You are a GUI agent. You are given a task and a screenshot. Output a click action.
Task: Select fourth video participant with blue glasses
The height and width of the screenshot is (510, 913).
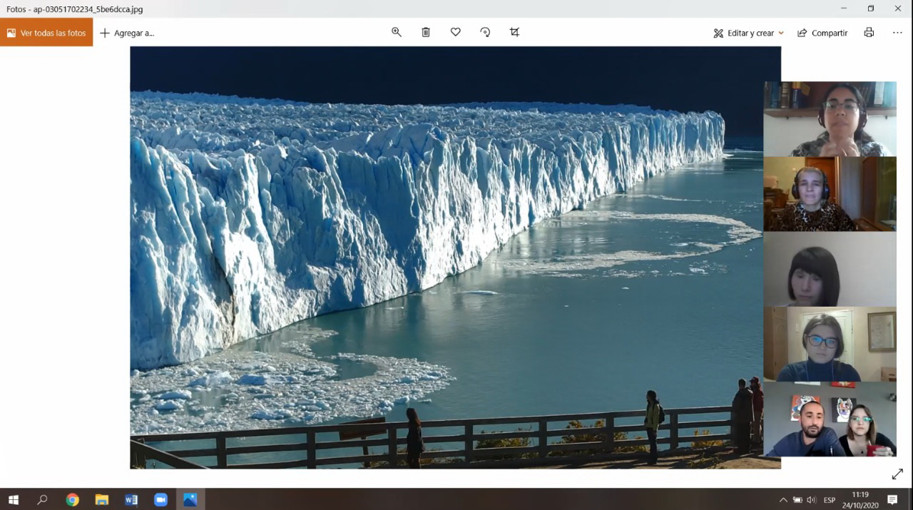tap(830, 344)
